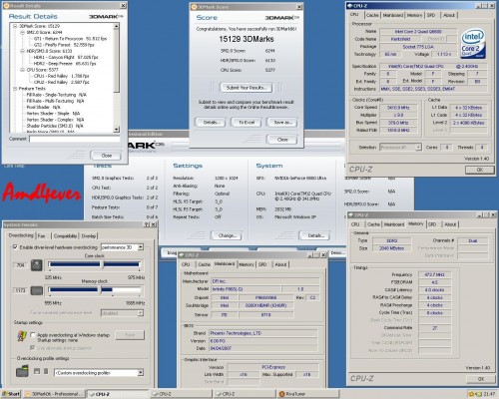Switch to Compatibility tab in RivaTuner

tap(65, 235)
